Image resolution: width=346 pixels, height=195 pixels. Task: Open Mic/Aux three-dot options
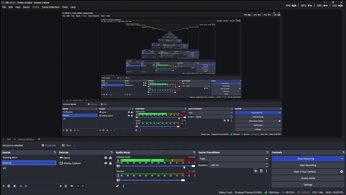coord(118,175)
